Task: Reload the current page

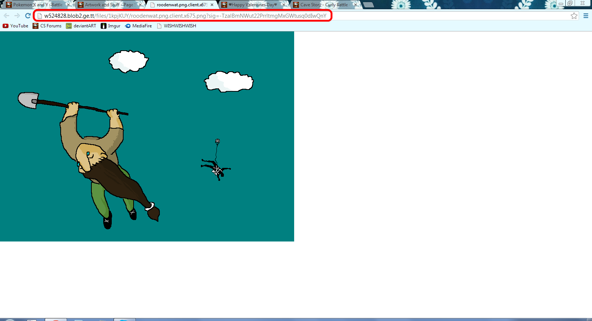Action: click(x=28, y=16)
